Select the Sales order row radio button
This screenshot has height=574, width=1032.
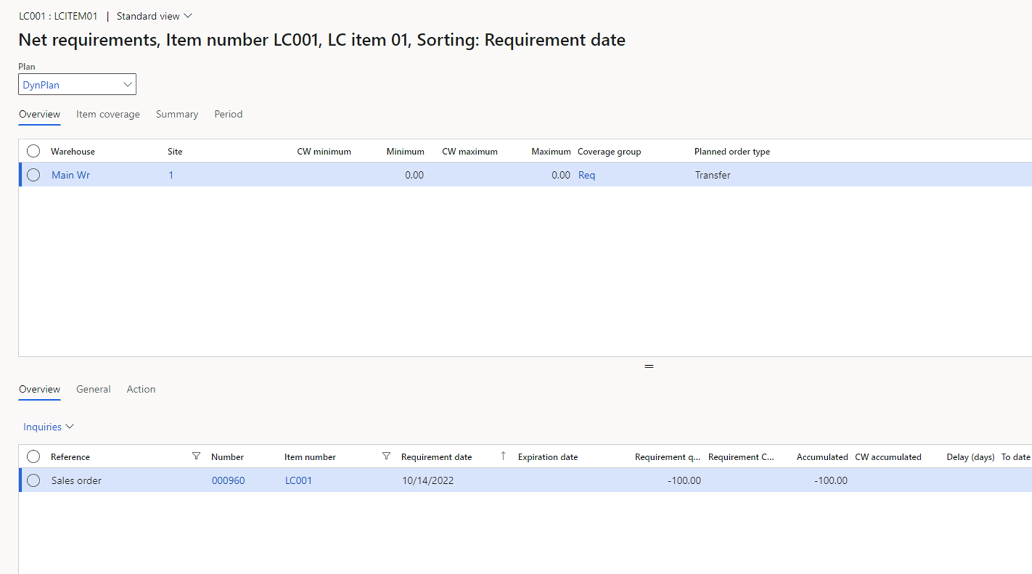click(34, 480)
